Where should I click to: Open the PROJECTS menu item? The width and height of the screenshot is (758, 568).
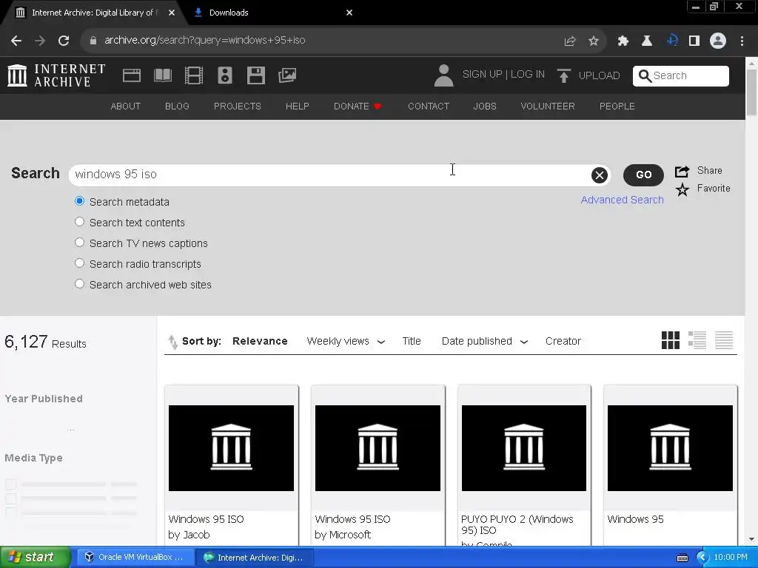[x=238, y=106]
